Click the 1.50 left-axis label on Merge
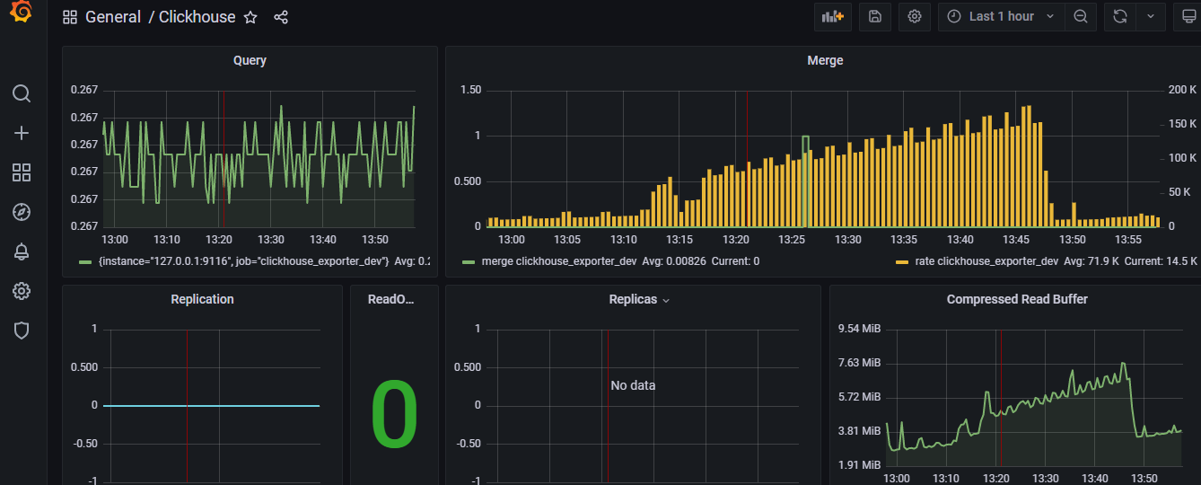 pos(470,90)
